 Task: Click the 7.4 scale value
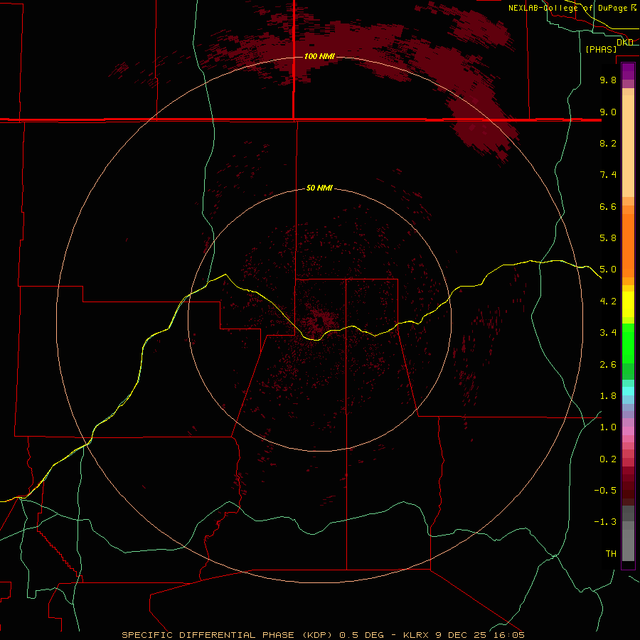(608, 175)
